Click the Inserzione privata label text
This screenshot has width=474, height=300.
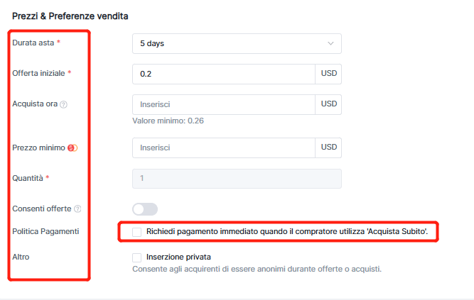coord(179,257)
